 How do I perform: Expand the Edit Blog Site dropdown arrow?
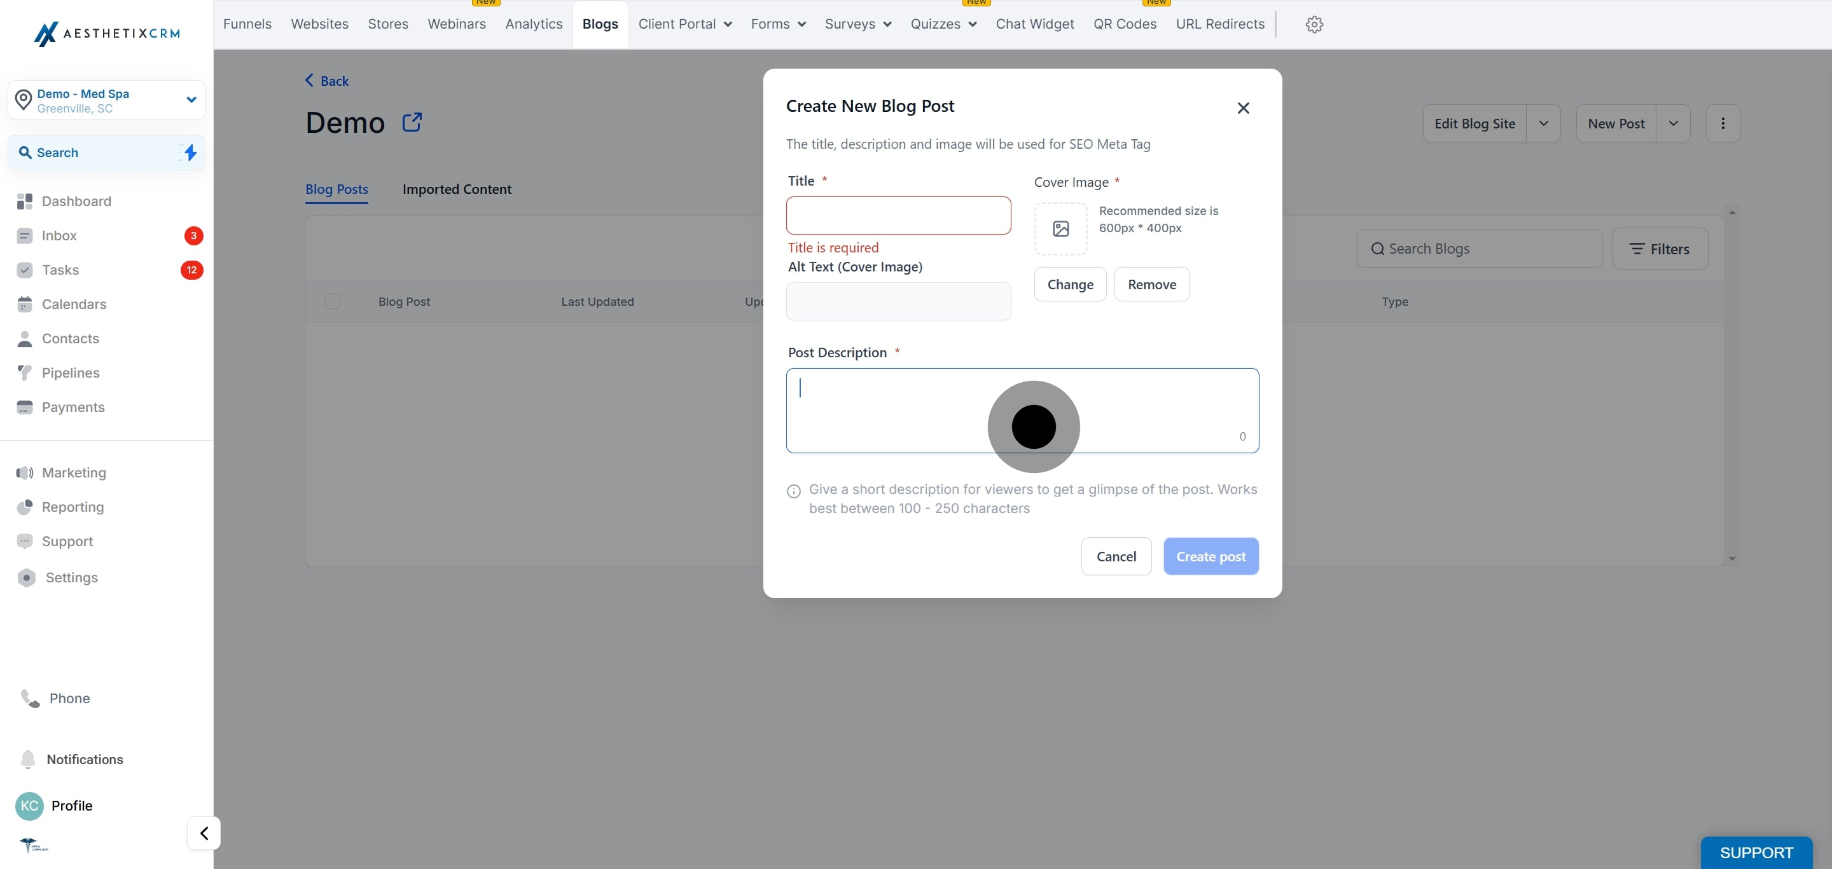tap(1543, 123)
